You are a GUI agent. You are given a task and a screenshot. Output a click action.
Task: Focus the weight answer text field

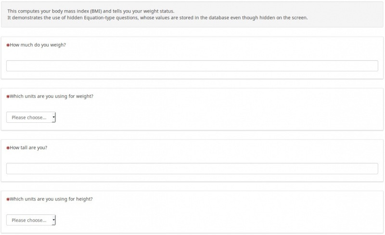click(x=192, y=65)
